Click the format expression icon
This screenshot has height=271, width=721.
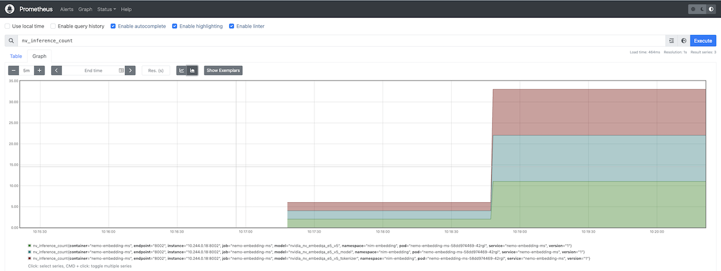(x=671, y=41)
